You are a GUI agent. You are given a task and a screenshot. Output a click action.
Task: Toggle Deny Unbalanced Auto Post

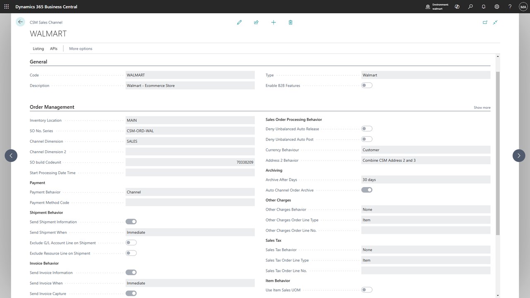tap(367, 139)
